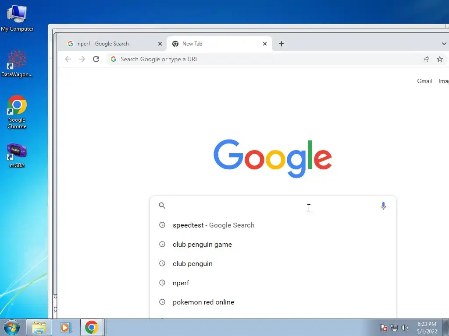
Task: Click into the Google search box
Action: coord(273,206)
